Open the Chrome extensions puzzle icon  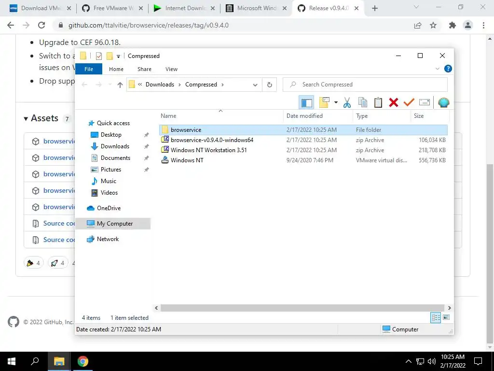pos(453,25)
